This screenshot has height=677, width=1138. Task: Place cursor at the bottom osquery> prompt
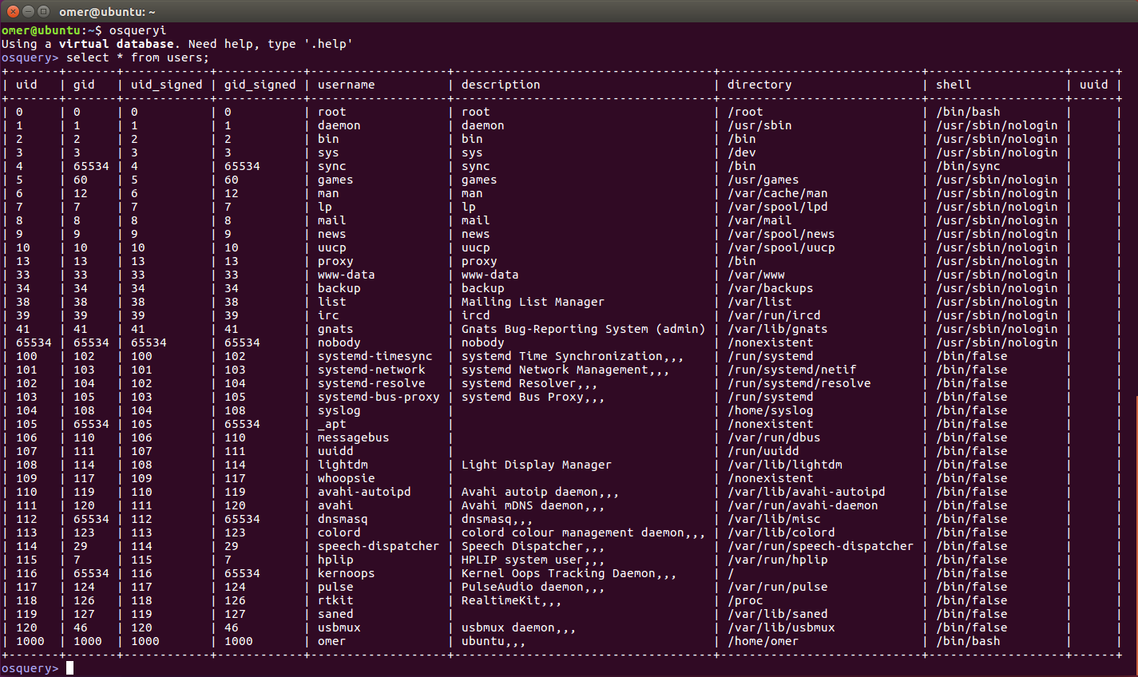(x=69, y=668)
